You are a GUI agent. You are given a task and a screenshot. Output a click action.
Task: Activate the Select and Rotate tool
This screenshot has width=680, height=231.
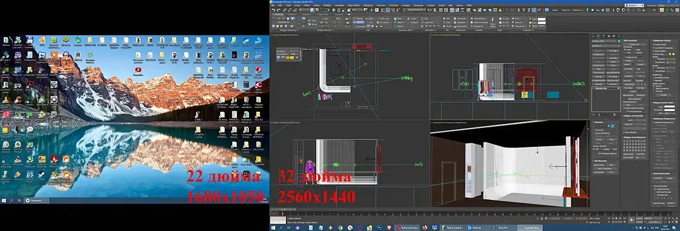coord(339,10)
